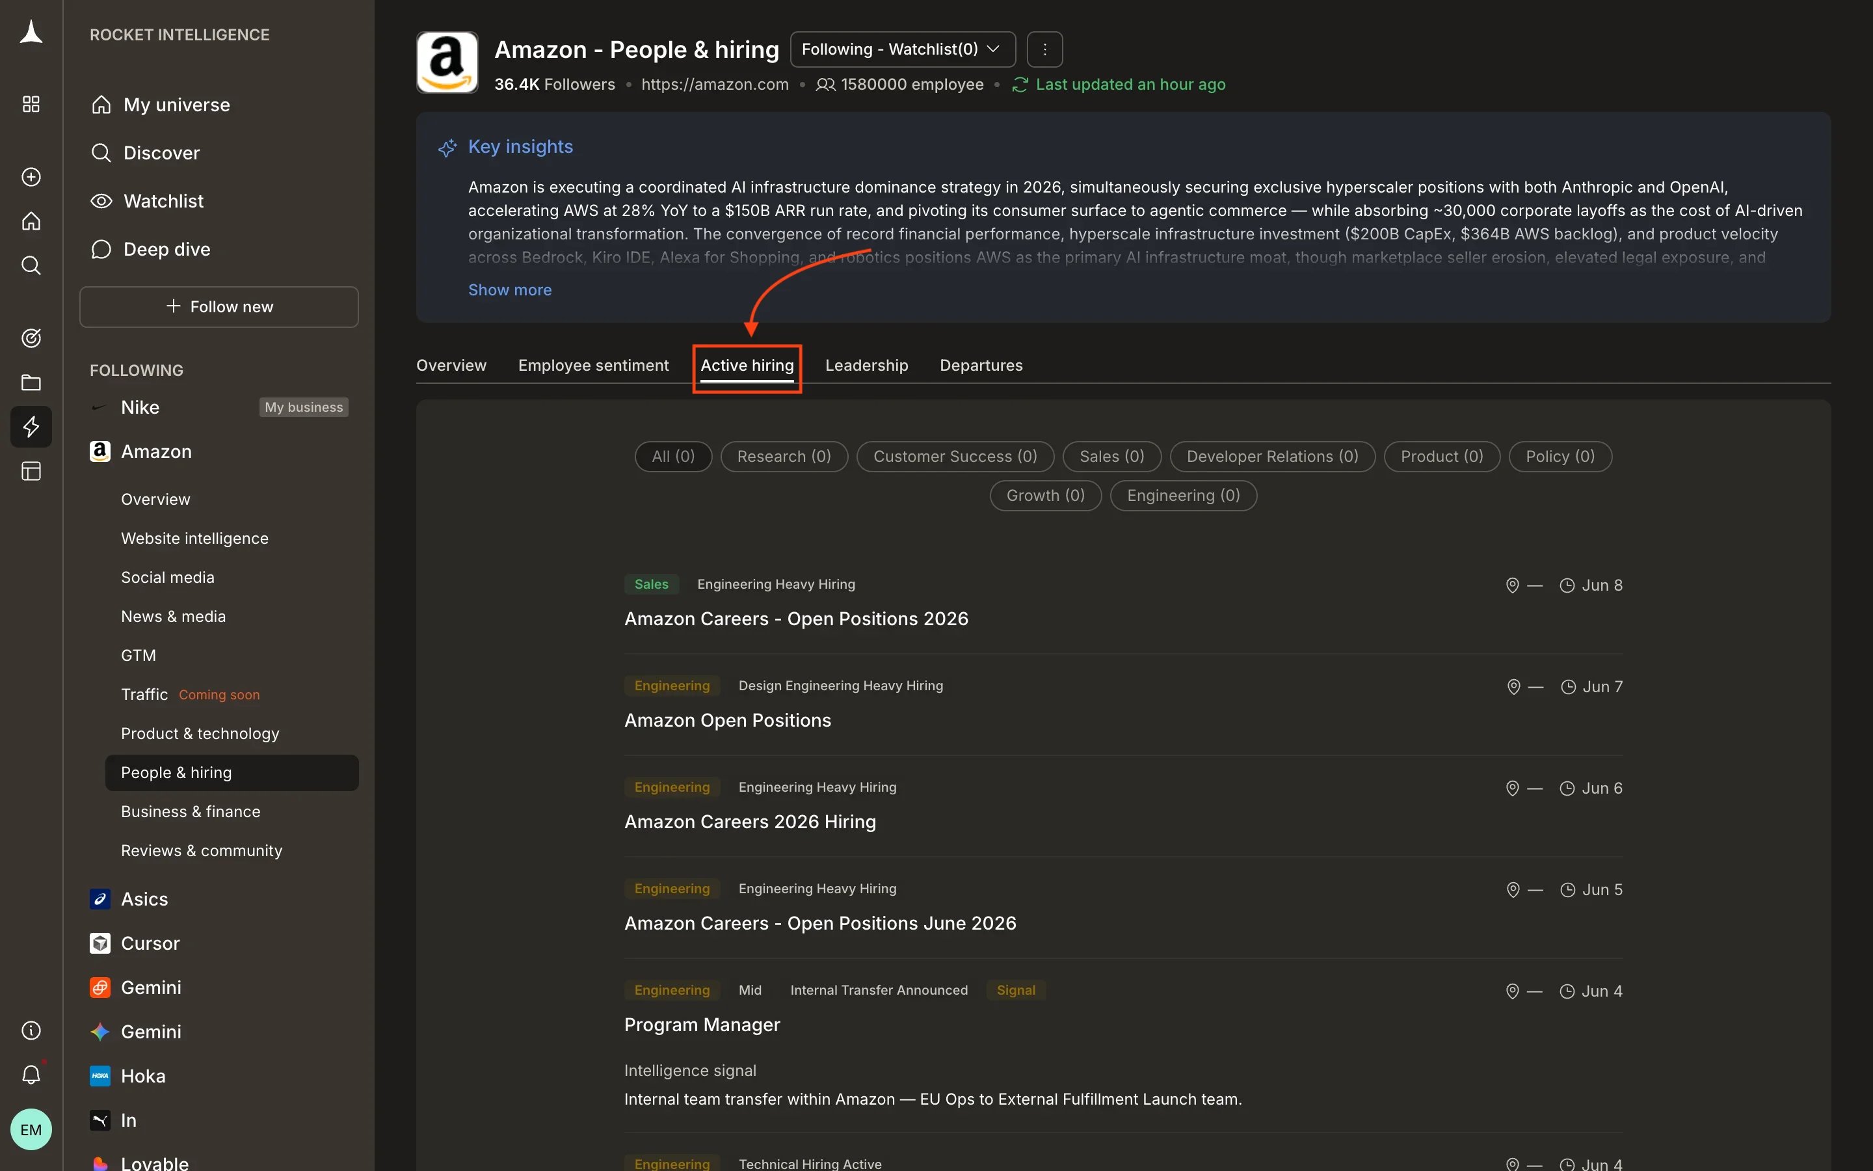Click the search magnifier icon in the left rail
The width and height of the screenshot is (1873, 1171).
point(31,265)
